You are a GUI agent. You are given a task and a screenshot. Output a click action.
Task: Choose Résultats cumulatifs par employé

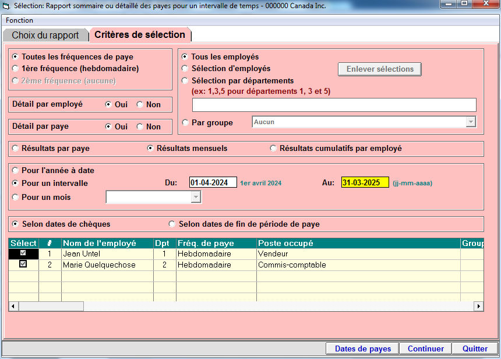coord(273,149)
